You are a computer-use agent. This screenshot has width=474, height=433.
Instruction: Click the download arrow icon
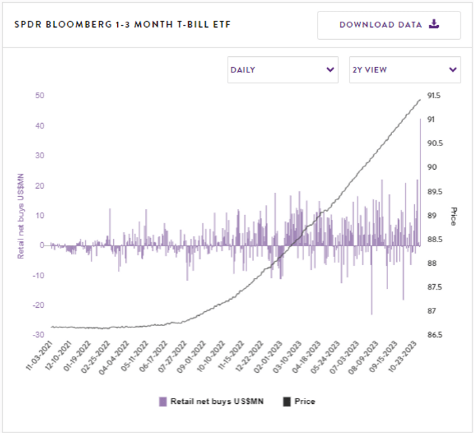(x=434, y=24)
